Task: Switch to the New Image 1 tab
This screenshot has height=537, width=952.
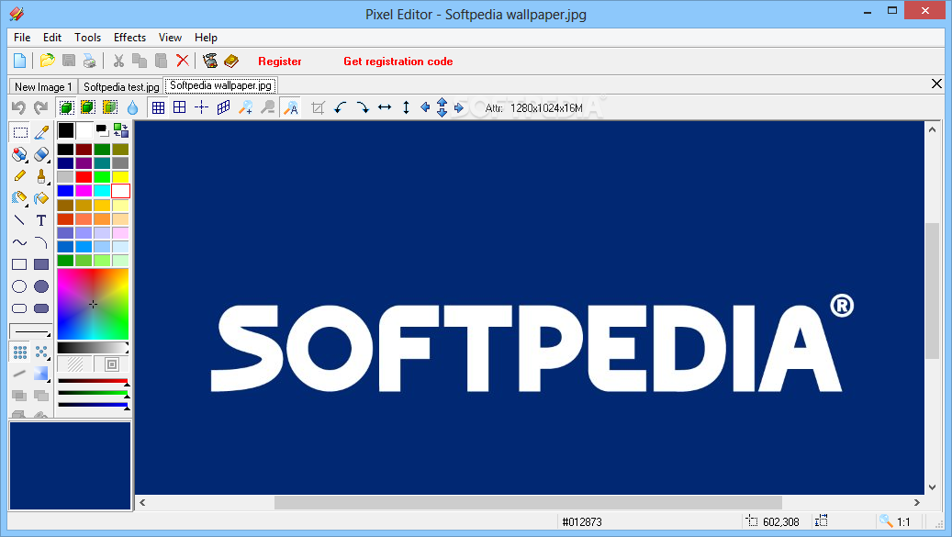Action: 43,87
